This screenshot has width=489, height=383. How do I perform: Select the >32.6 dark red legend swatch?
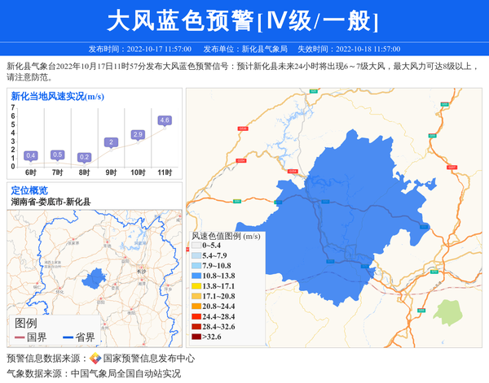tap(196, 336)
